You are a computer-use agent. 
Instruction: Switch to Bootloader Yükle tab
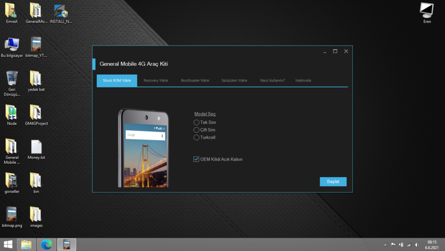tap(195, 80)
